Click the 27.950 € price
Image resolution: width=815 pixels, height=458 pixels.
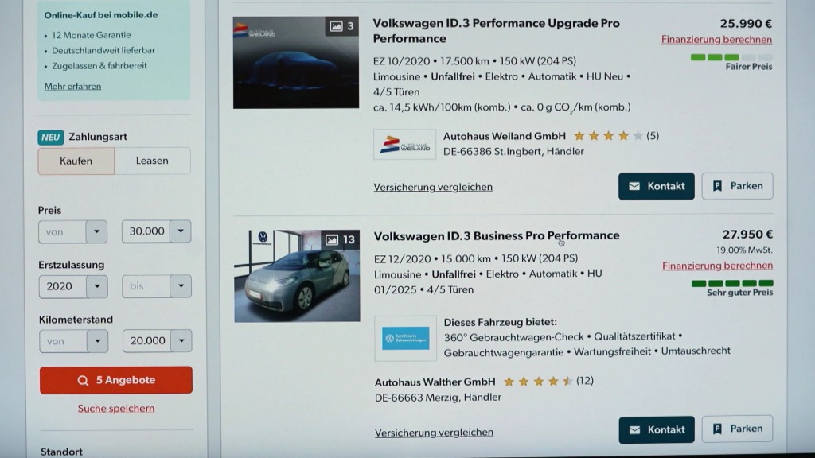pyautogui.click(x=747, y=235)
